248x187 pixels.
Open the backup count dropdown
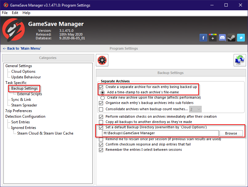(x=195, y=109)
